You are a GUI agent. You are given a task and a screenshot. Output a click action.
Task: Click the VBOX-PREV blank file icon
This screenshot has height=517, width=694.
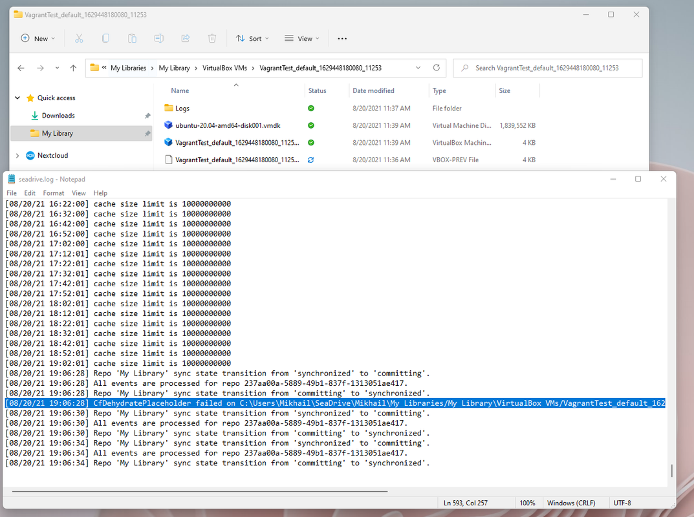click(169, 160)
